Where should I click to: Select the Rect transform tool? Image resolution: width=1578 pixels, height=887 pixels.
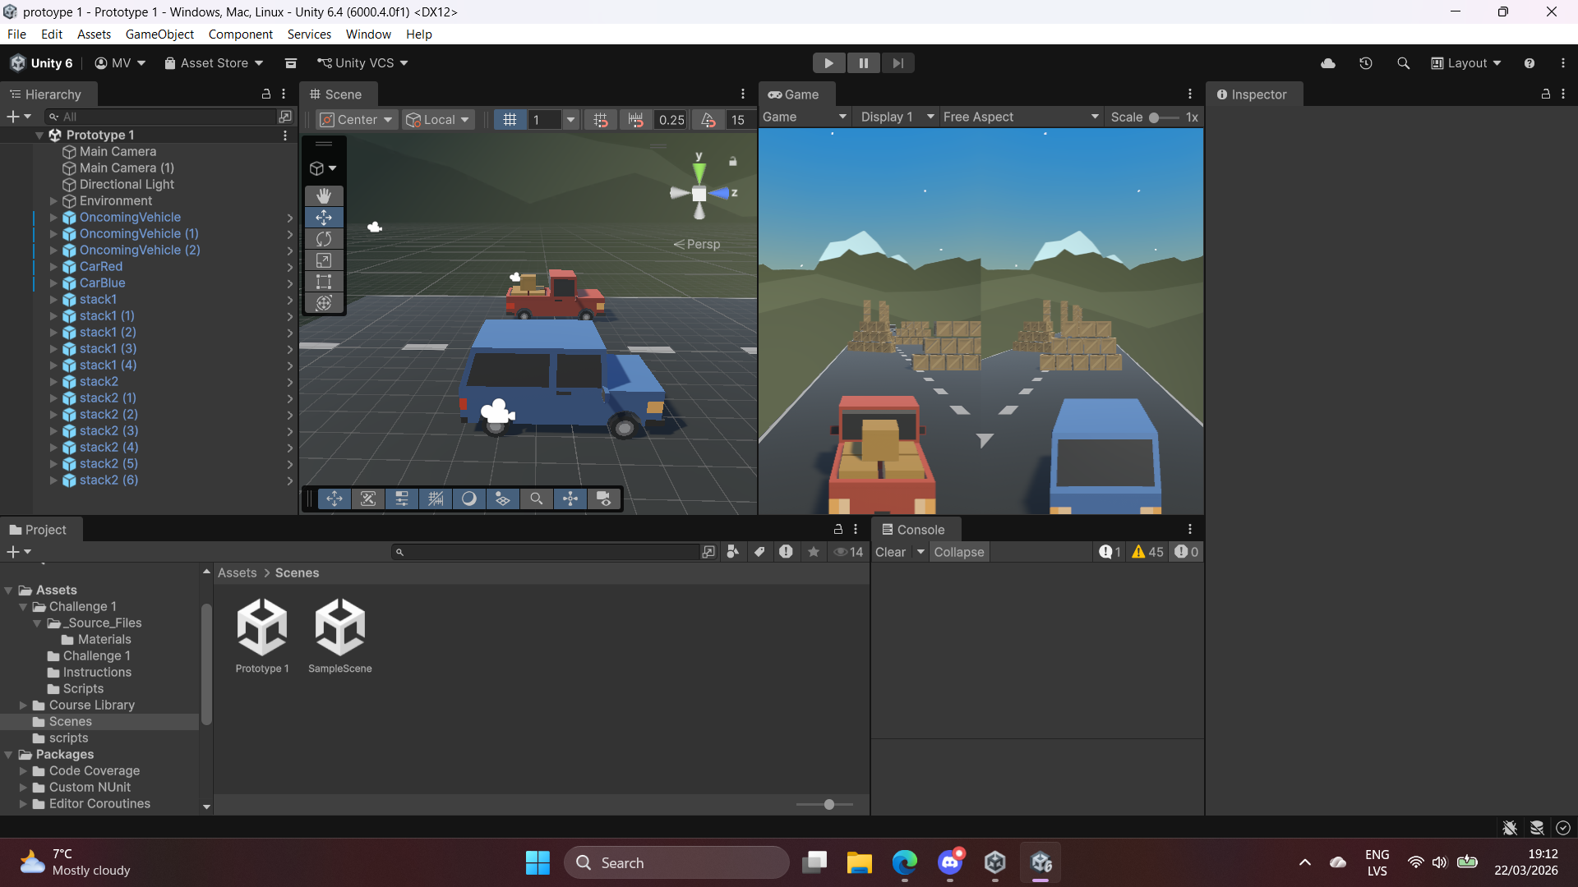(324, 282)
